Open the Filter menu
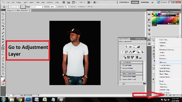182x102 pixels. pyautogui.click(x=37, y=2)
